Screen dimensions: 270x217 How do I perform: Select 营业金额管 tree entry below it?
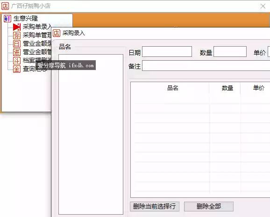37,52
